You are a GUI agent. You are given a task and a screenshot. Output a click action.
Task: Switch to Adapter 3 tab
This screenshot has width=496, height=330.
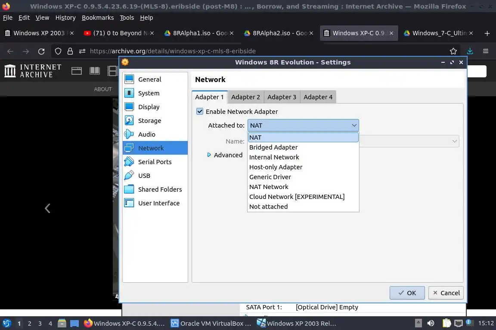pos(282,97)
